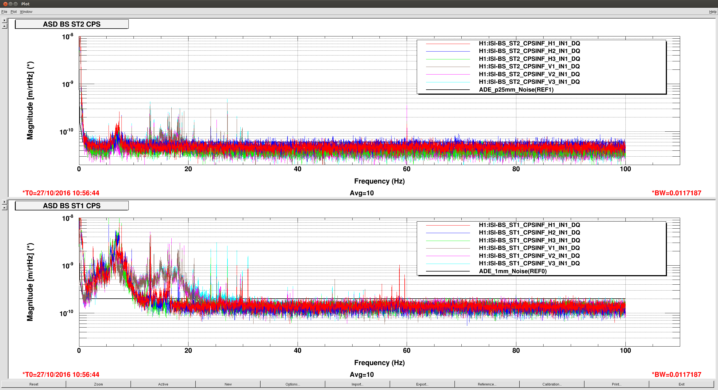
Task: Open the Calibration... dialog
Action: (552, 384)
